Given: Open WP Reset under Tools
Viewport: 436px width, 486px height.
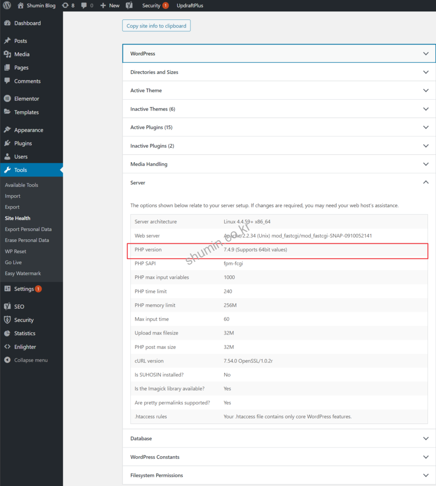Looking at the screenshot, I should (x=16, y=252).
